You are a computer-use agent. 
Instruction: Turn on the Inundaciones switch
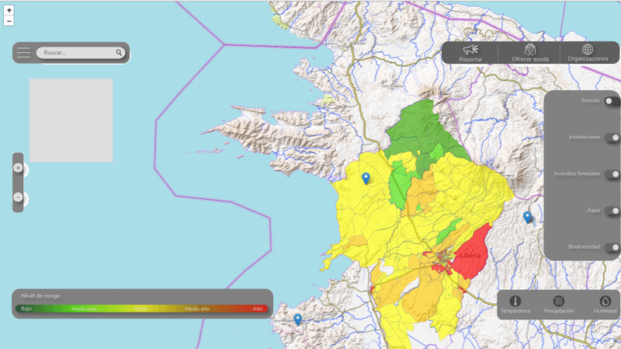[612, 138]
